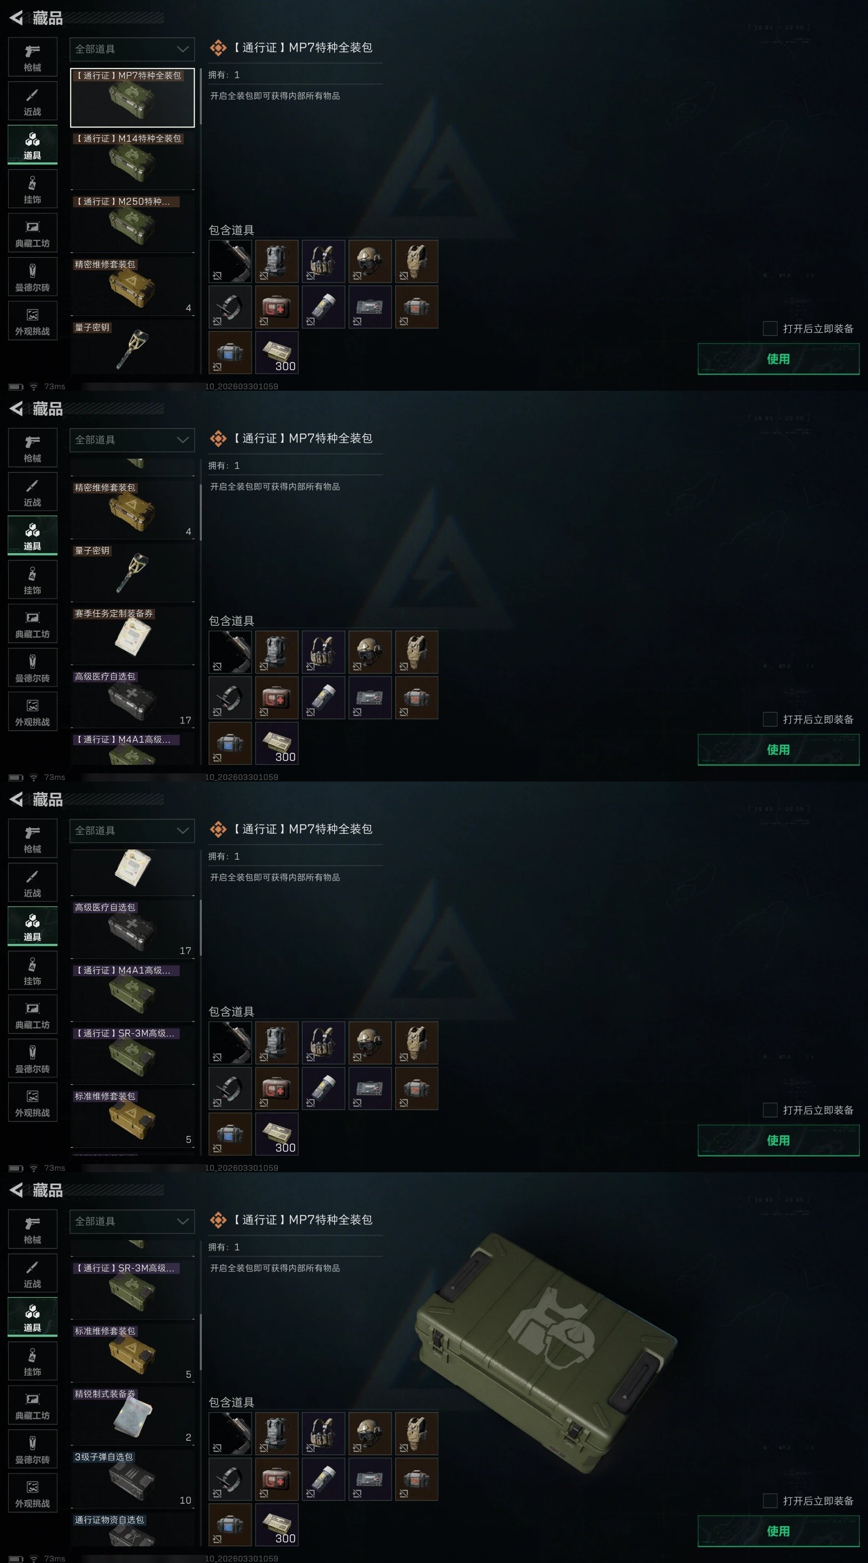The width and height of the screenshot is (868, 1563).
Task: Expand 全部道具 dropdown above highlighted MP7特种全装包 entry
Action: click(x=132, y=49)
